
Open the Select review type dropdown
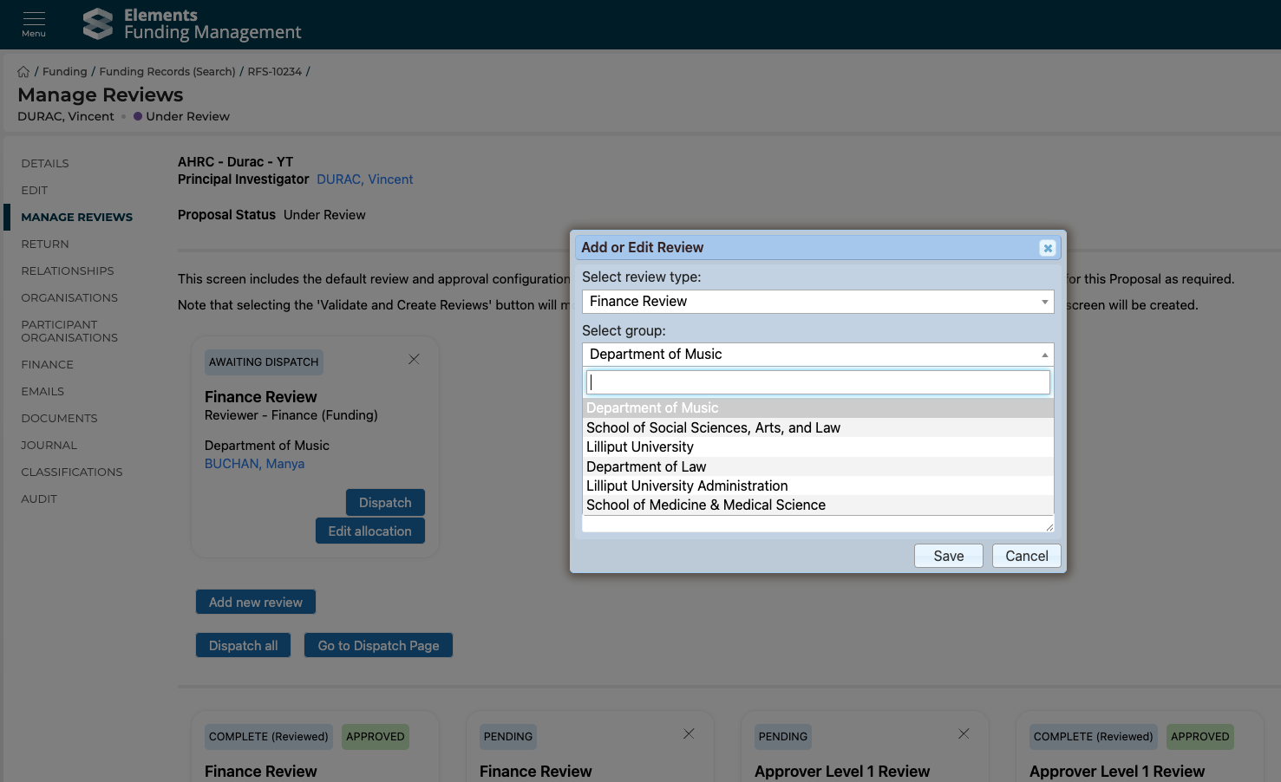click(x=817, y=302)
